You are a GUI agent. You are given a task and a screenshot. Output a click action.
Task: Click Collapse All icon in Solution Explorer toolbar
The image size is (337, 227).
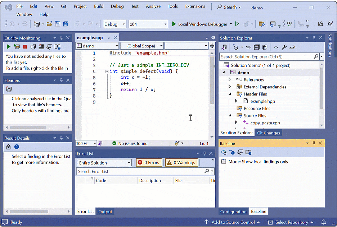[x=257, y=47]
